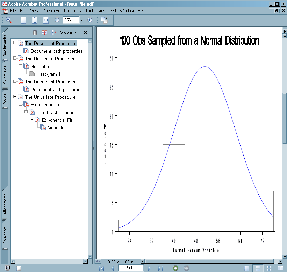This screenshot has width=287, height=272.
Task: Collapse the Exponential_x bookmark node
Action: click(21, 104)
